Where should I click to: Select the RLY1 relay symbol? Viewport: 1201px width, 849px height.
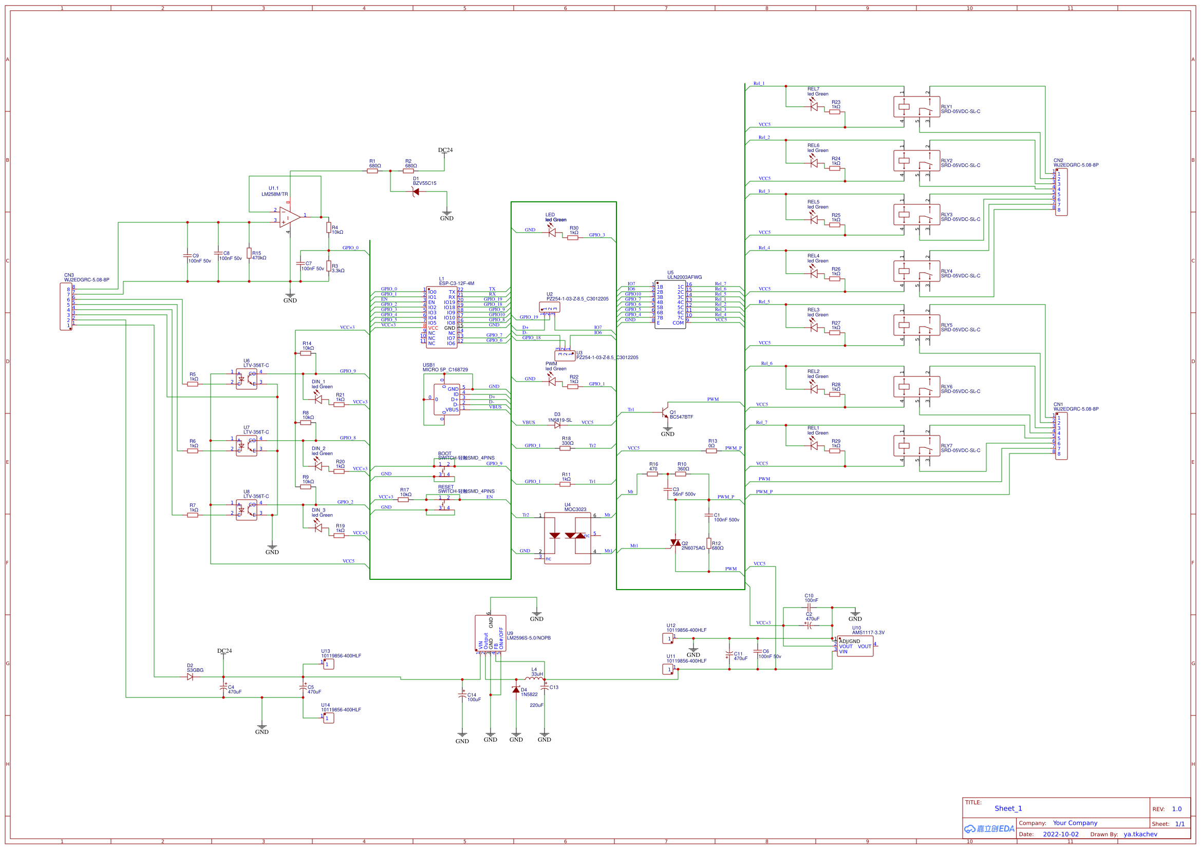[916, 107]
